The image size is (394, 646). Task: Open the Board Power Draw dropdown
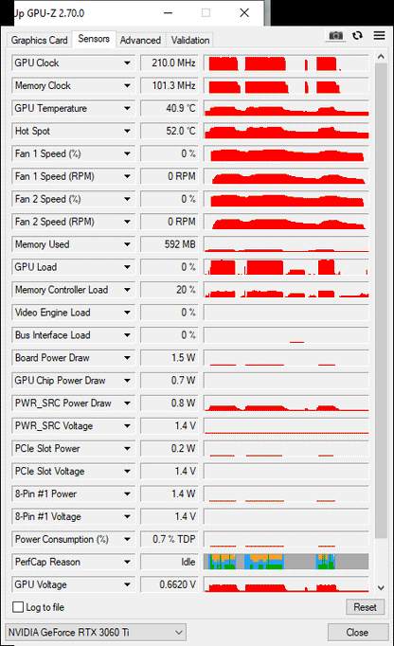coord(127,358)
